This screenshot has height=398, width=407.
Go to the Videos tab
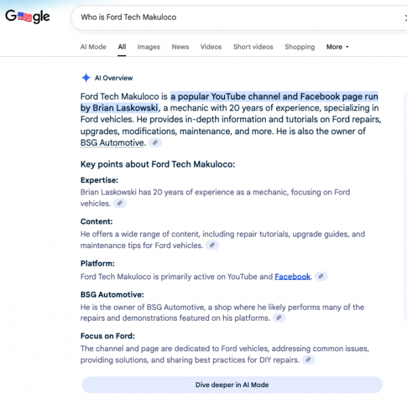point(211,47)
